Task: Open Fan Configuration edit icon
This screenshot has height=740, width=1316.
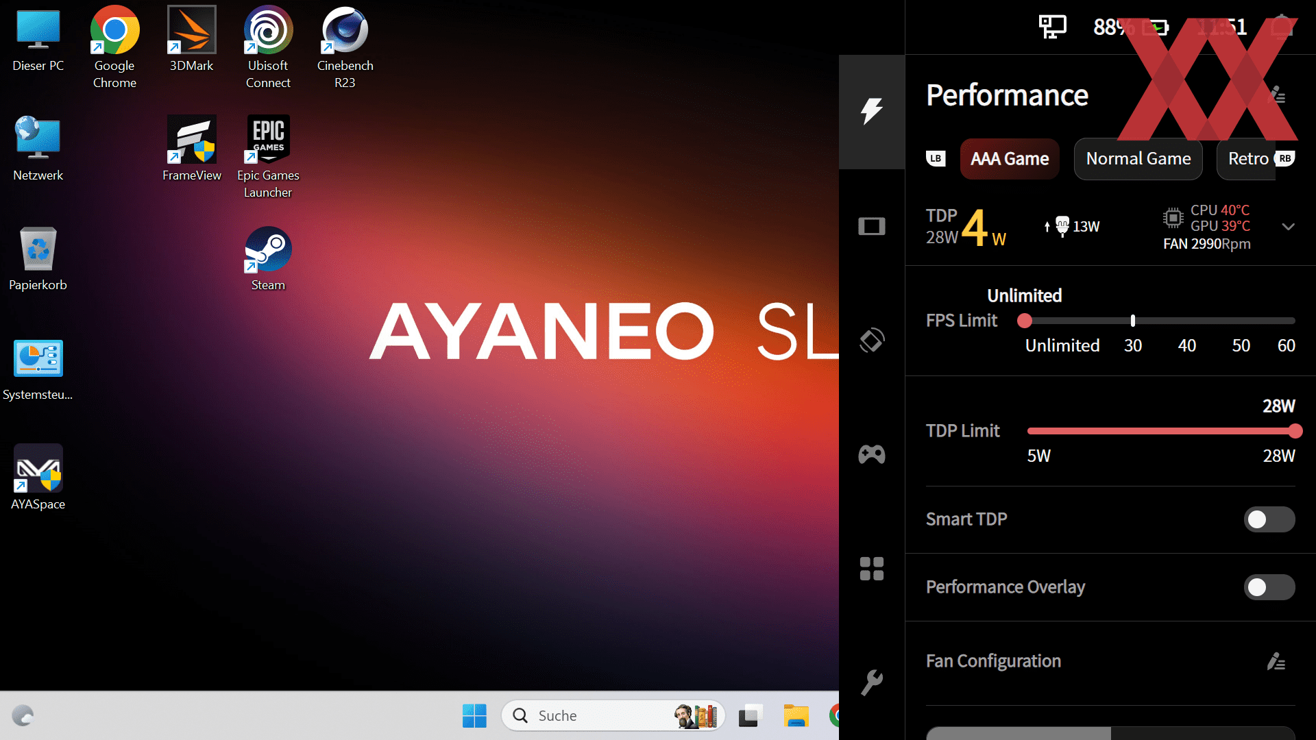Action: 1276,661
